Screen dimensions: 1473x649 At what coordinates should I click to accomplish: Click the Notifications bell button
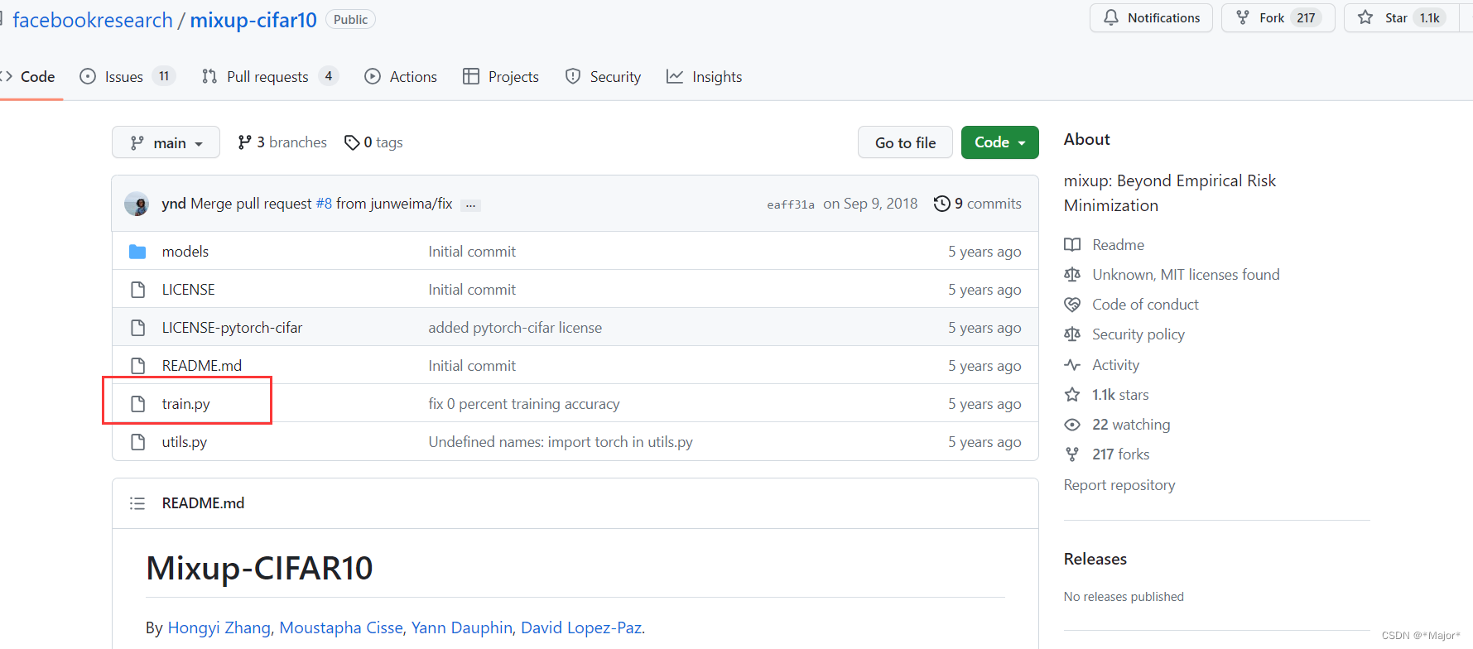click(x=1151, y=17)
